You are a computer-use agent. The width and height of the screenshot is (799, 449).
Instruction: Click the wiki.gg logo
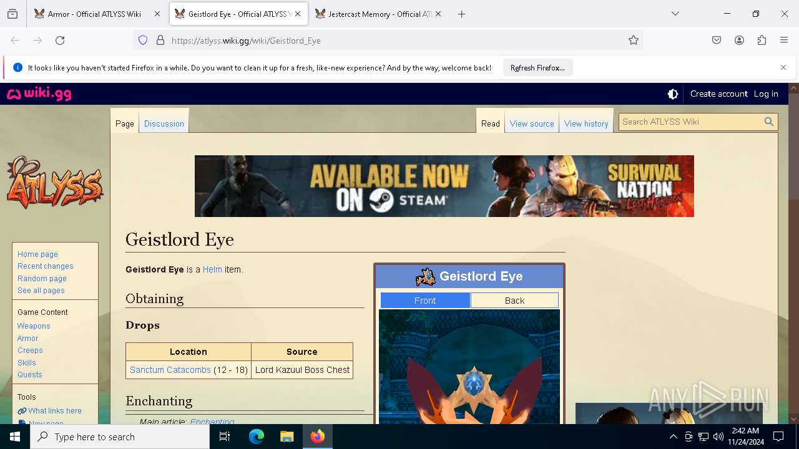pyautogui.click(x=39, y=94)
